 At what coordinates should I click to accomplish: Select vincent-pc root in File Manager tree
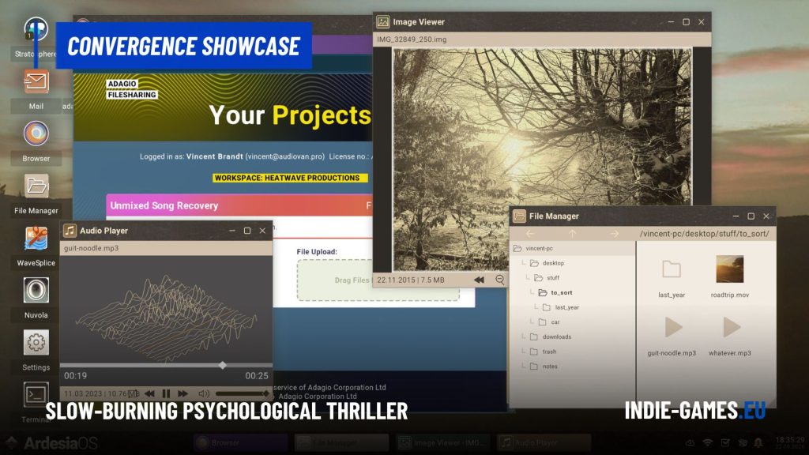coord(539,248)
